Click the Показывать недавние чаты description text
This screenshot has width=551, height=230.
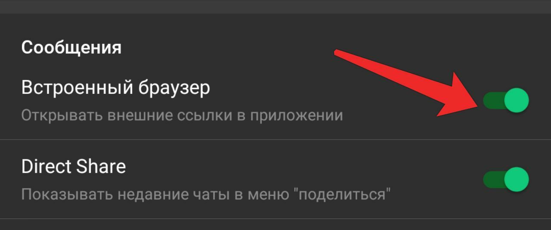point(206,195)
